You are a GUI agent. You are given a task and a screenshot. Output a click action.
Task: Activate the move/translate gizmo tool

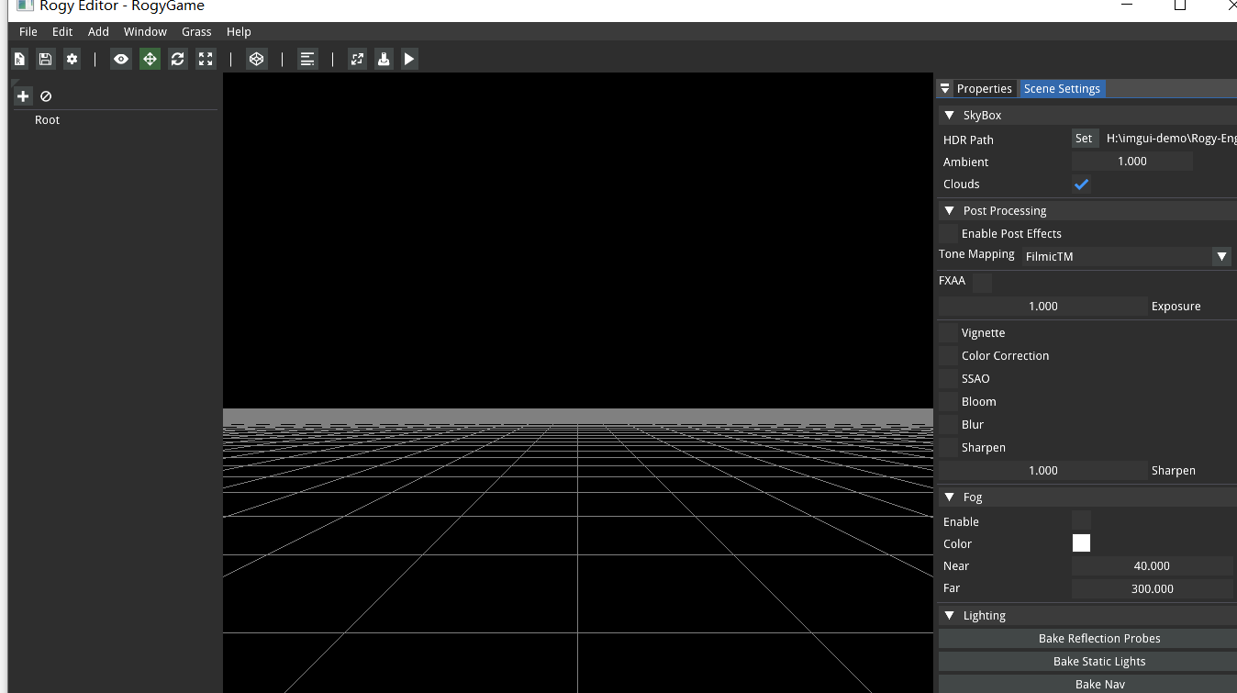[150, 59]
